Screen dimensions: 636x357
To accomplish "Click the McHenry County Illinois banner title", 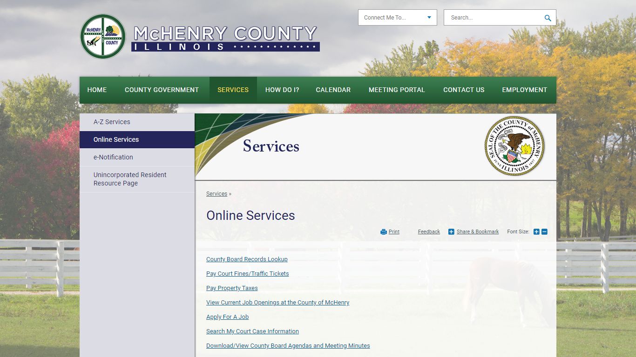I will click(225, 38).
